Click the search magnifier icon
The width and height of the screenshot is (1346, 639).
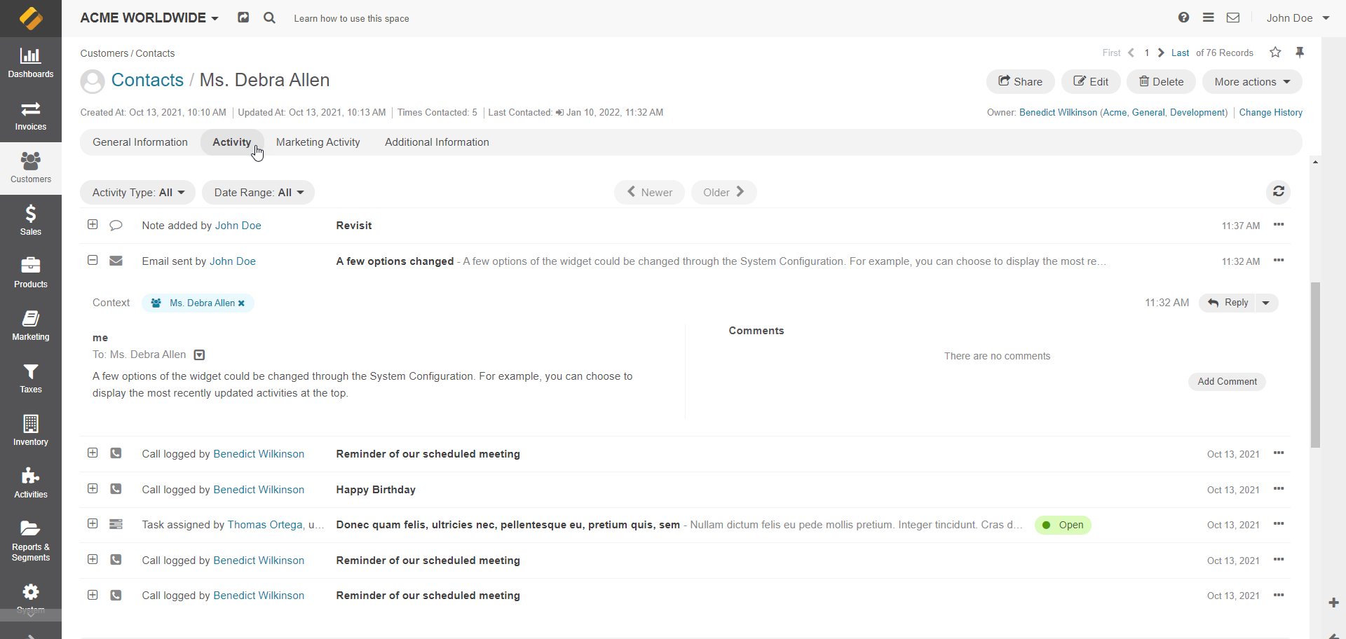[x=269, y=18]
